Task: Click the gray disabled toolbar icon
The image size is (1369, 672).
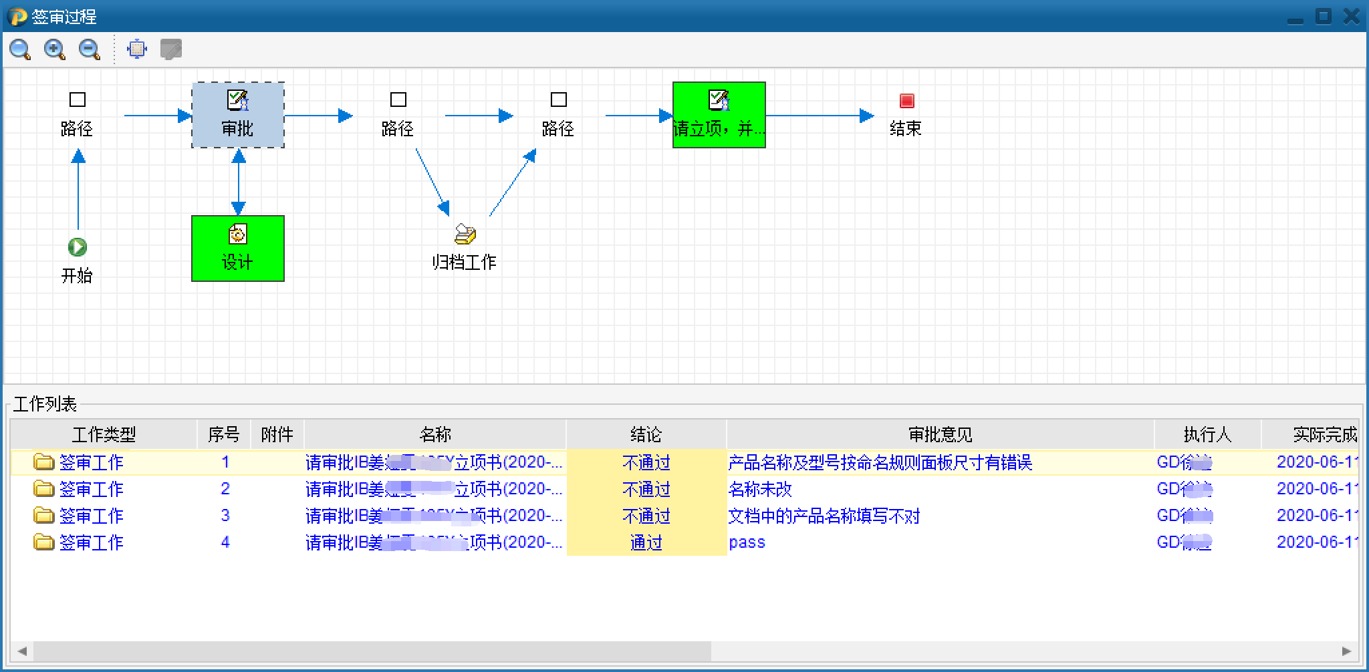Action: click(x=171, y=49)
